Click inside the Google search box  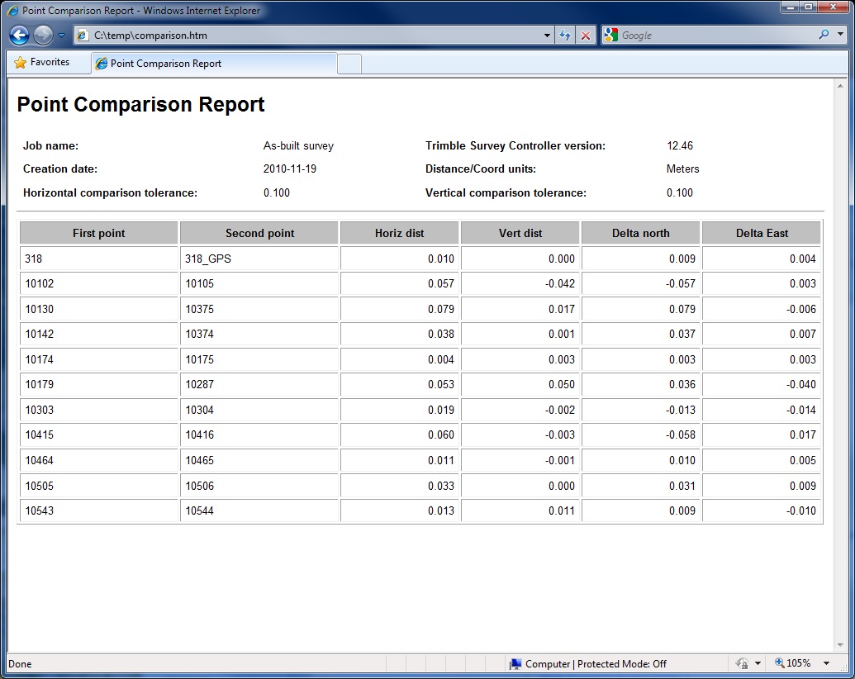point(710,36)
